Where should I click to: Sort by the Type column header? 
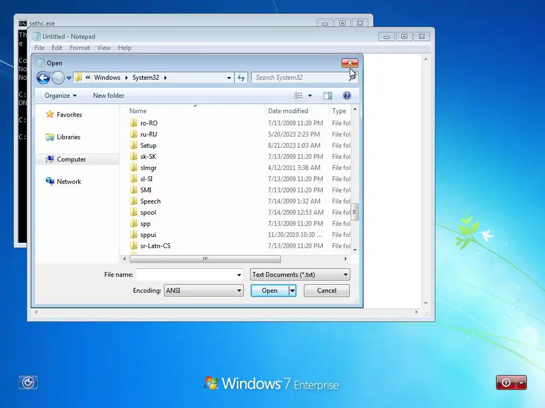coord(339,111)
